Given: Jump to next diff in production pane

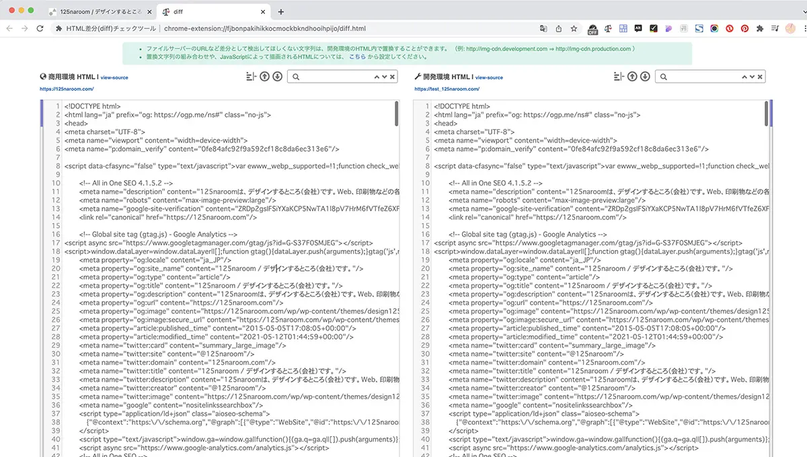Looking at the screenshot, I should point(277,77).
